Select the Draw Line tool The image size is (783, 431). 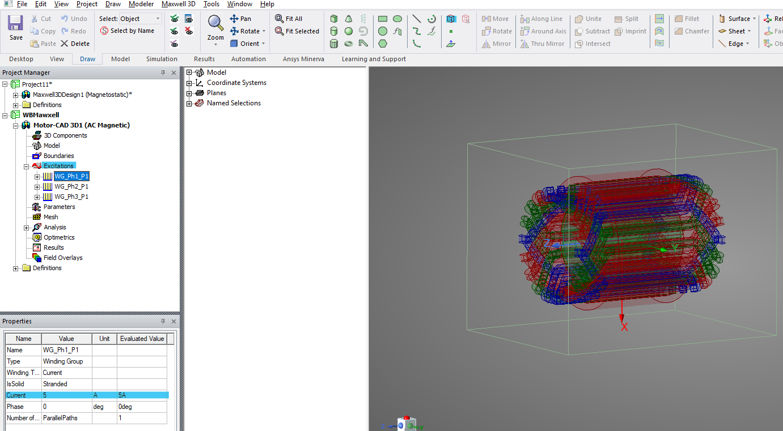point(417,19)
